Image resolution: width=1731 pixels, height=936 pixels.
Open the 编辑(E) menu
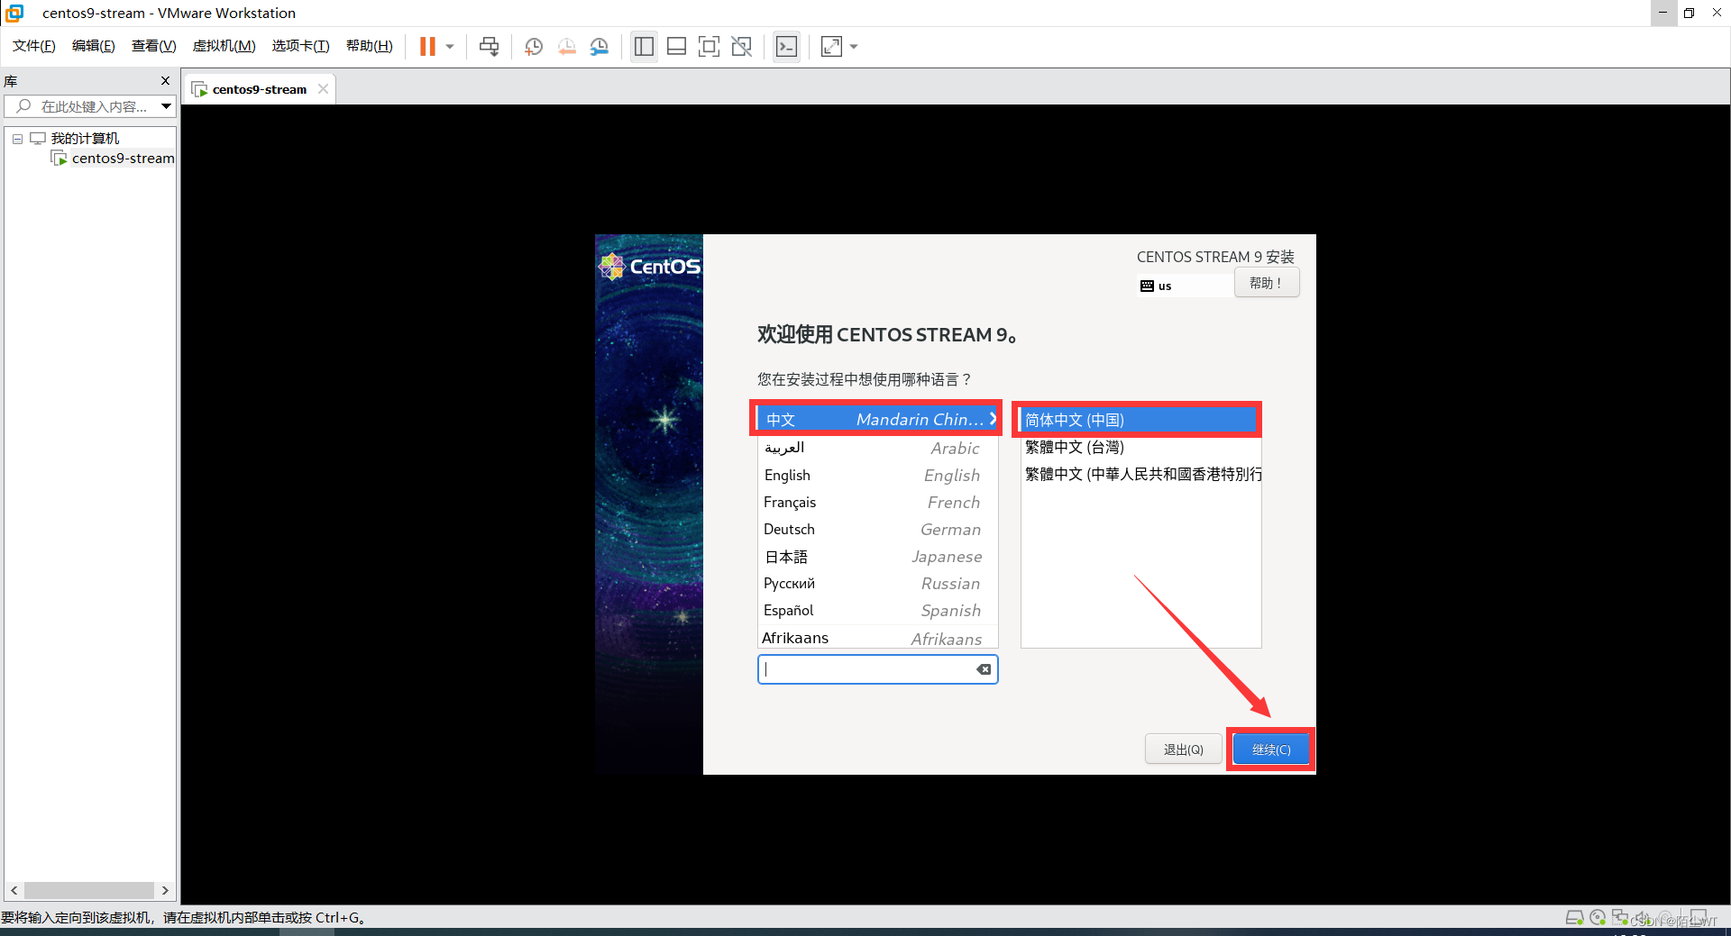coord(94,46)
